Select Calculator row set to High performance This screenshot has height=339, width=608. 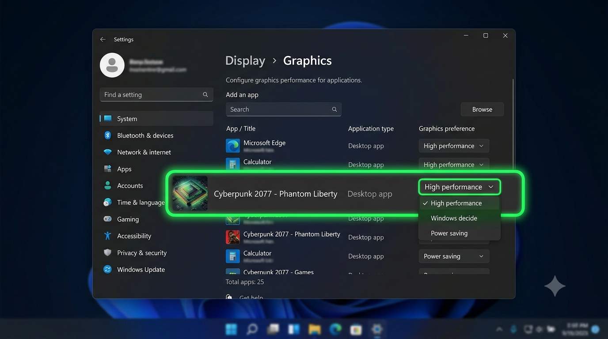coord(357,164)
